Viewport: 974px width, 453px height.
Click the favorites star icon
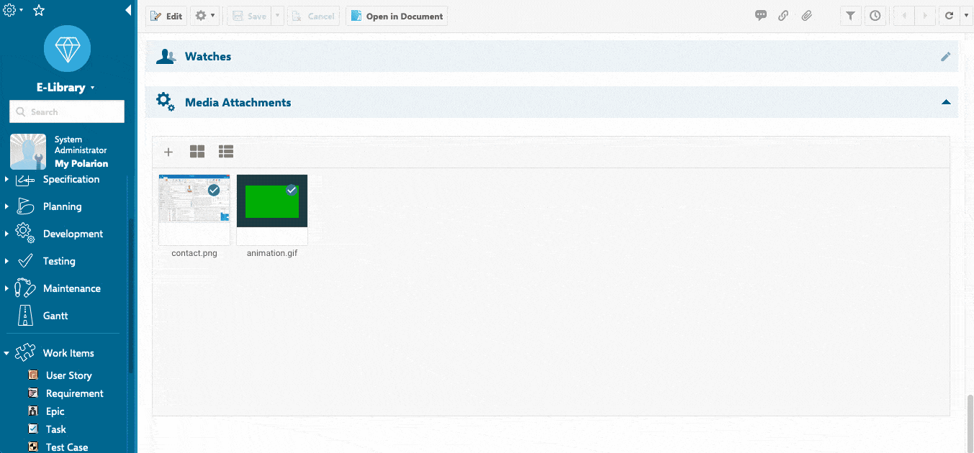(39, 10)
